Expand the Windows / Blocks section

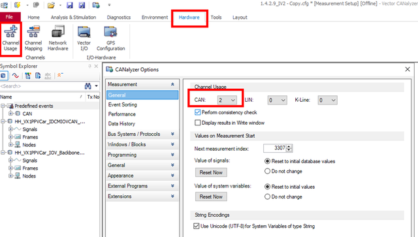[x=172, y=144]
